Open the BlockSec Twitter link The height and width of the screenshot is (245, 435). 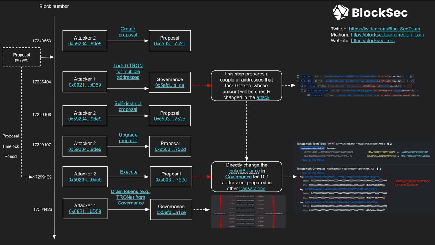tap(385, 29)
